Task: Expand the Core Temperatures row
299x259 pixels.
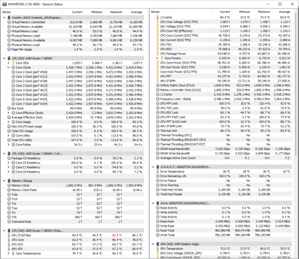Action: click(8, 253)
